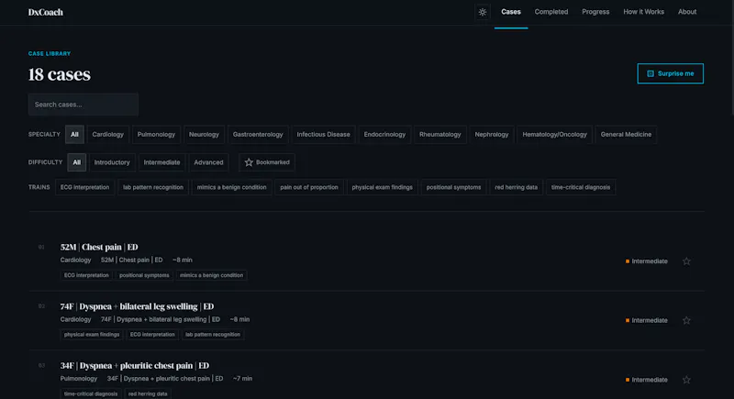Open case 52M | Chest pain | ED

(99, 247)
